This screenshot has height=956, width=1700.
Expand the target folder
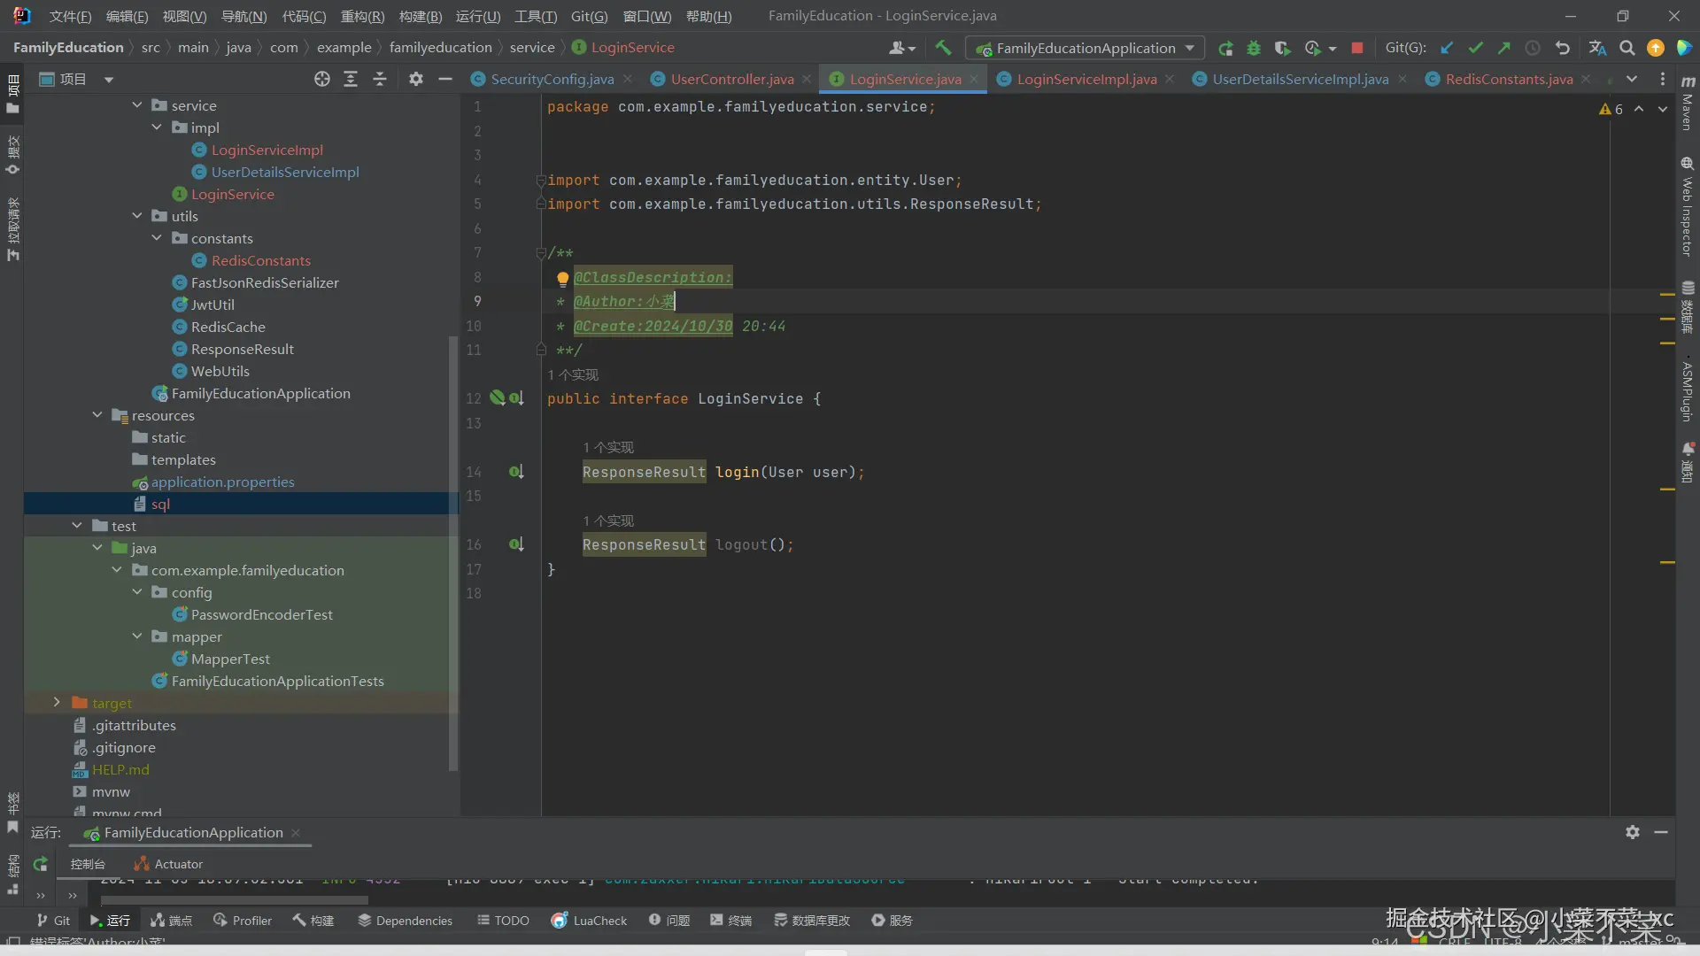57,703
